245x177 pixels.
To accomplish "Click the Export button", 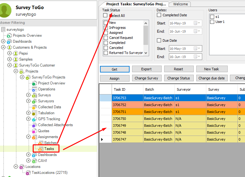I will coord(147,69).
